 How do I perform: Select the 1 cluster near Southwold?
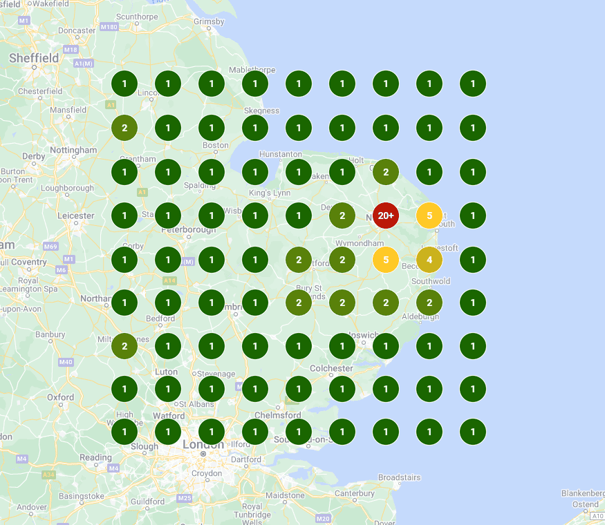click(473, 303)
